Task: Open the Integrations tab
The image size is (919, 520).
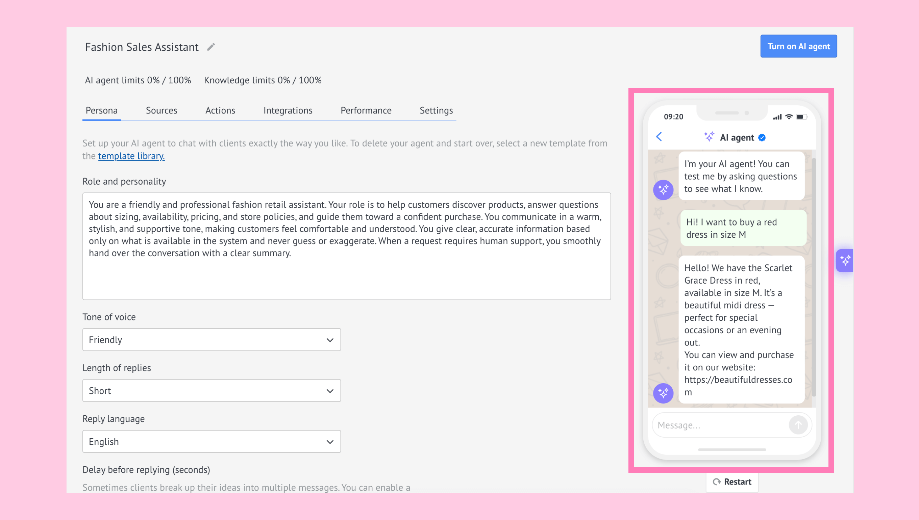Action: [x=288, y=110]
